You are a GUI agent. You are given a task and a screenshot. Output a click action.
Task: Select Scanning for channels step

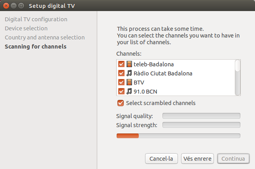pos(36,47)
